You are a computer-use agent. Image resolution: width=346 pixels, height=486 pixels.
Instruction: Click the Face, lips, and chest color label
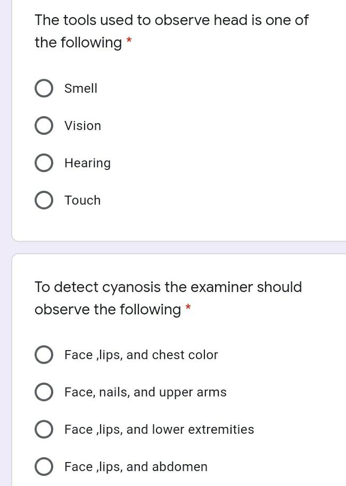pyautogui.click(x=141, y=354)
